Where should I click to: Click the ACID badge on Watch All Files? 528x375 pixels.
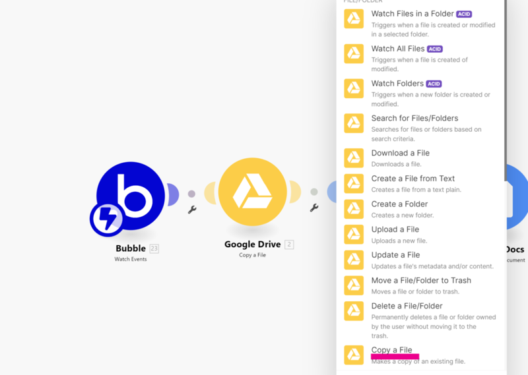pyautogui.click(x=435, y=49)
